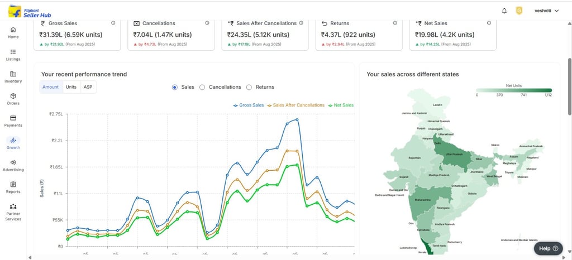
Task: Click Maharashtra on the India map
Action: coord(423,199)
